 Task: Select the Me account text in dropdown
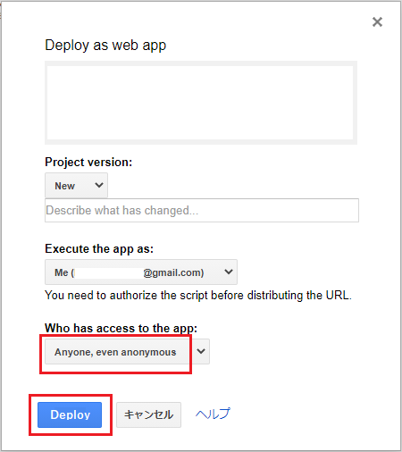[x=62, y=272]
